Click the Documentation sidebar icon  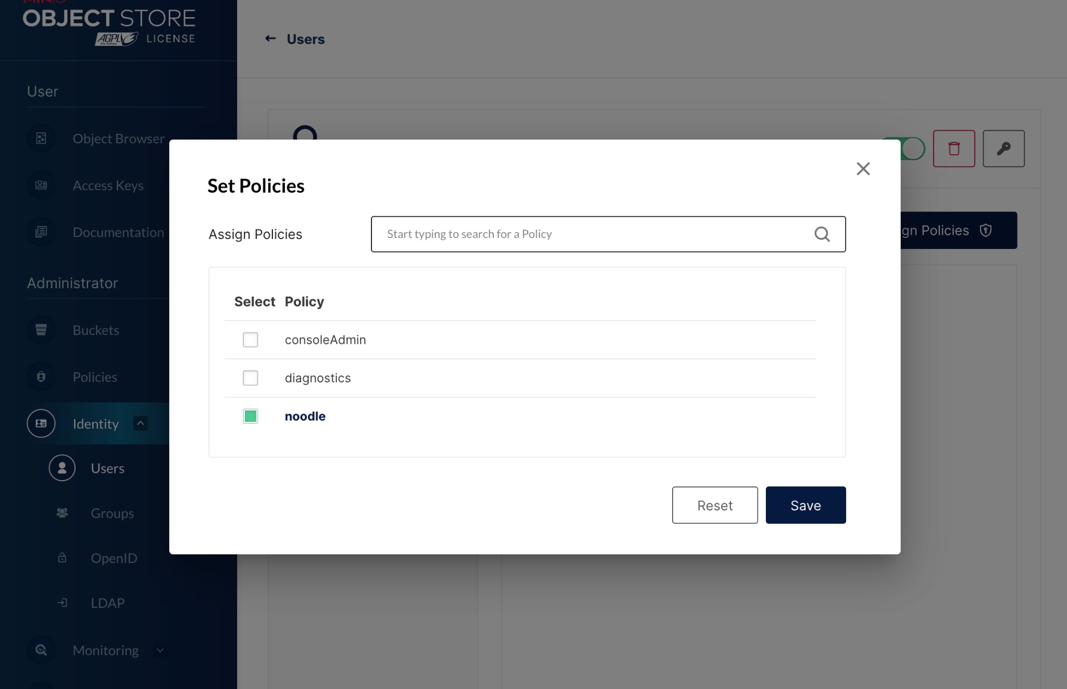tap(41, 232)
